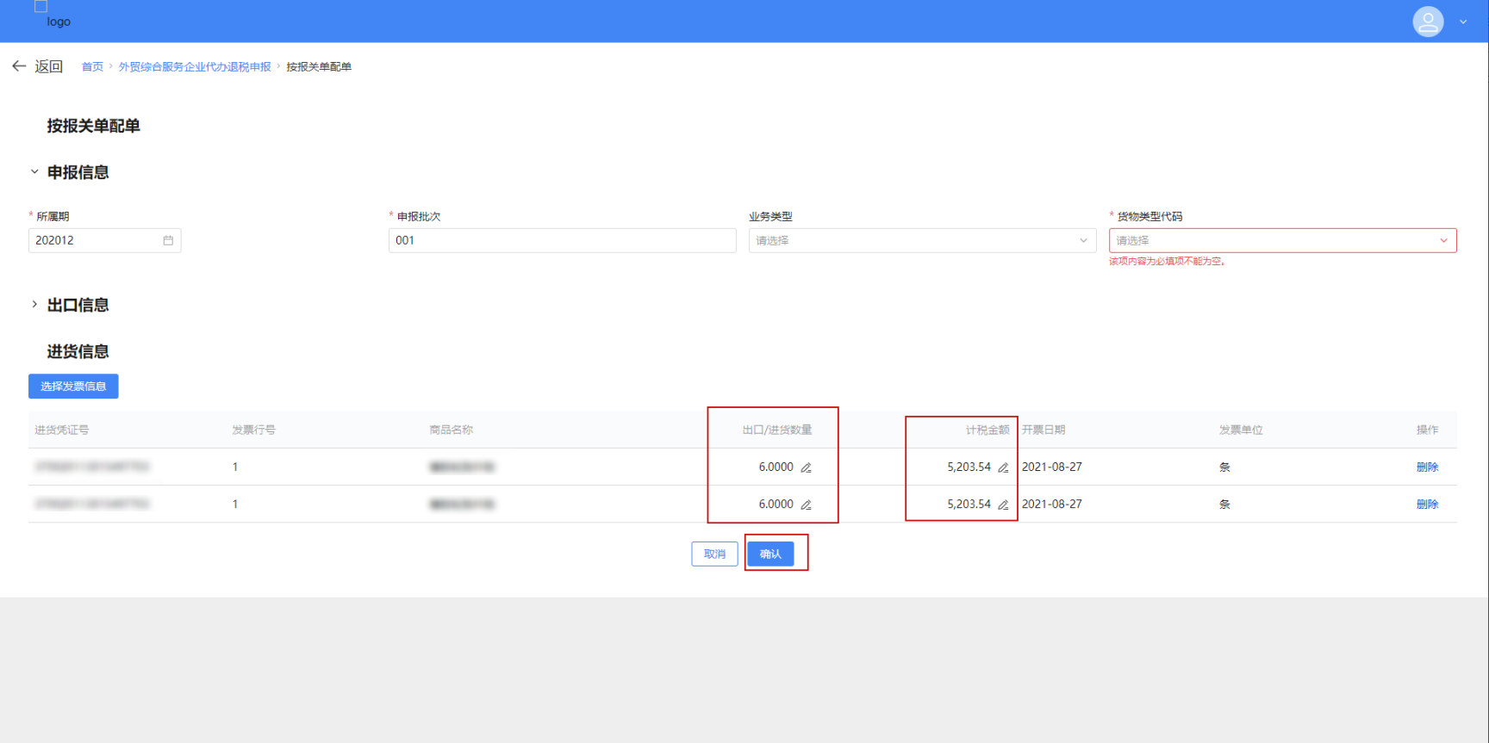Edit quantity pencil icon in first row

(x=807, y=467)
